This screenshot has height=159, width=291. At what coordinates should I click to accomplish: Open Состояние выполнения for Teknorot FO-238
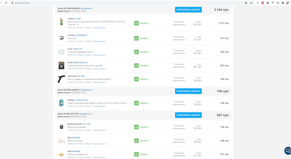click(x=179, y=79)
